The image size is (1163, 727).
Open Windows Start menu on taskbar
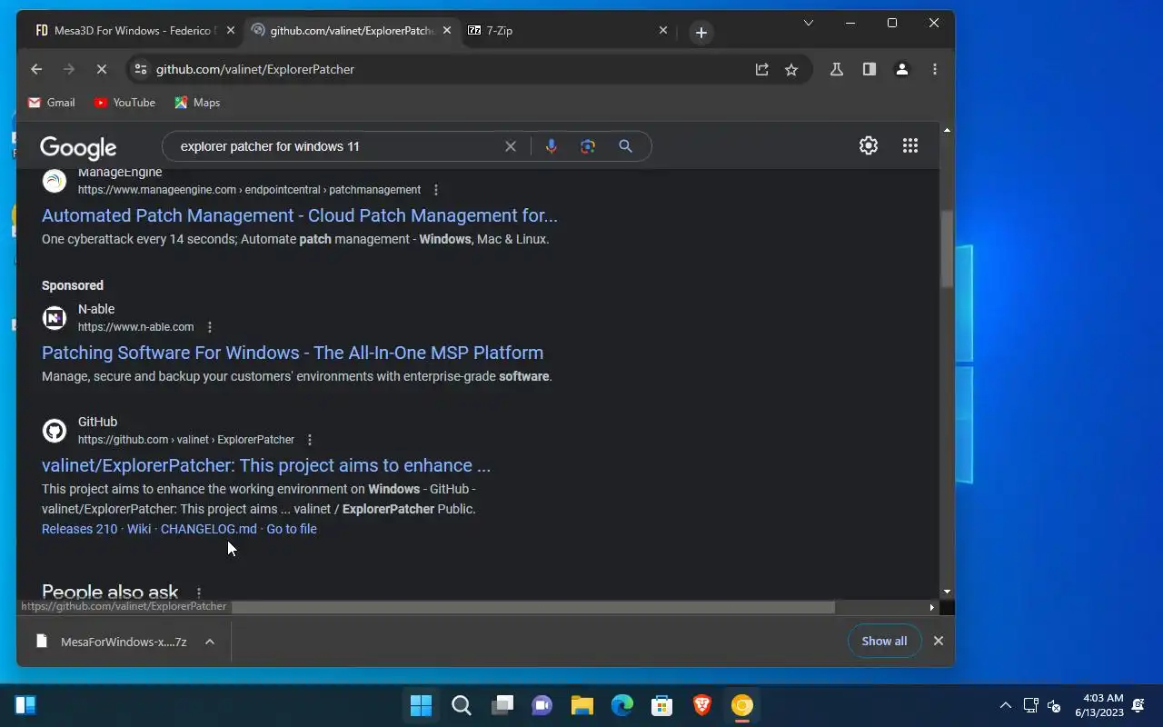[x=421, y=705]
